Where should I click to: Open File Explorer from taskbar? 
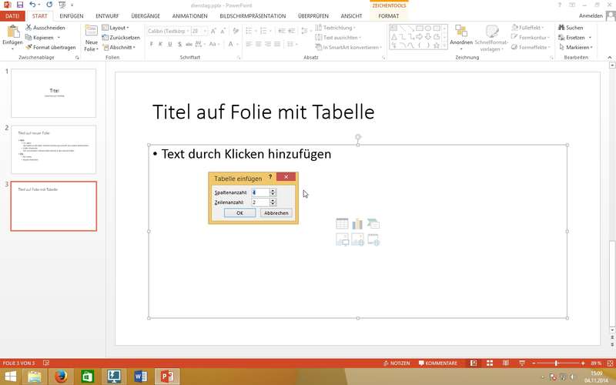[35, 377]
